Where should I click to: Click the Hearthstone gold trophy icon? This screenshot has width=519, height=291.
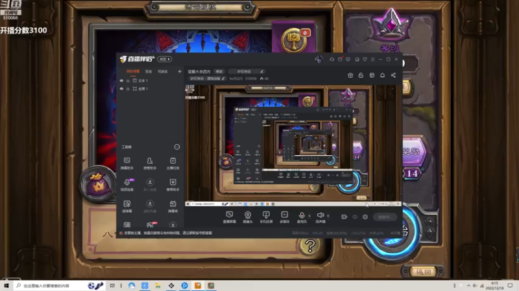[295, 39]
